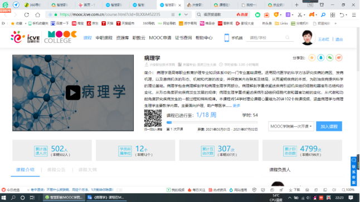Open the user profile avatar
The width and height of the screenshot is (360, 202).
[x=307, y=38]
